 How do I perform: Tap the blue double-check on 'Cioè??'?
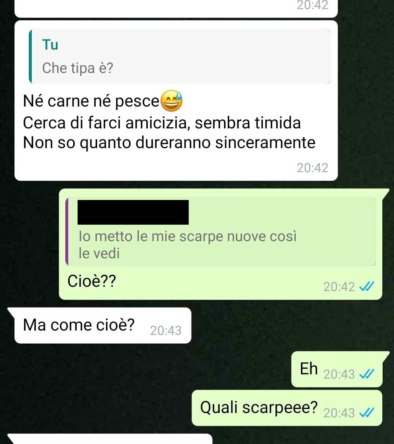[367, 287]
